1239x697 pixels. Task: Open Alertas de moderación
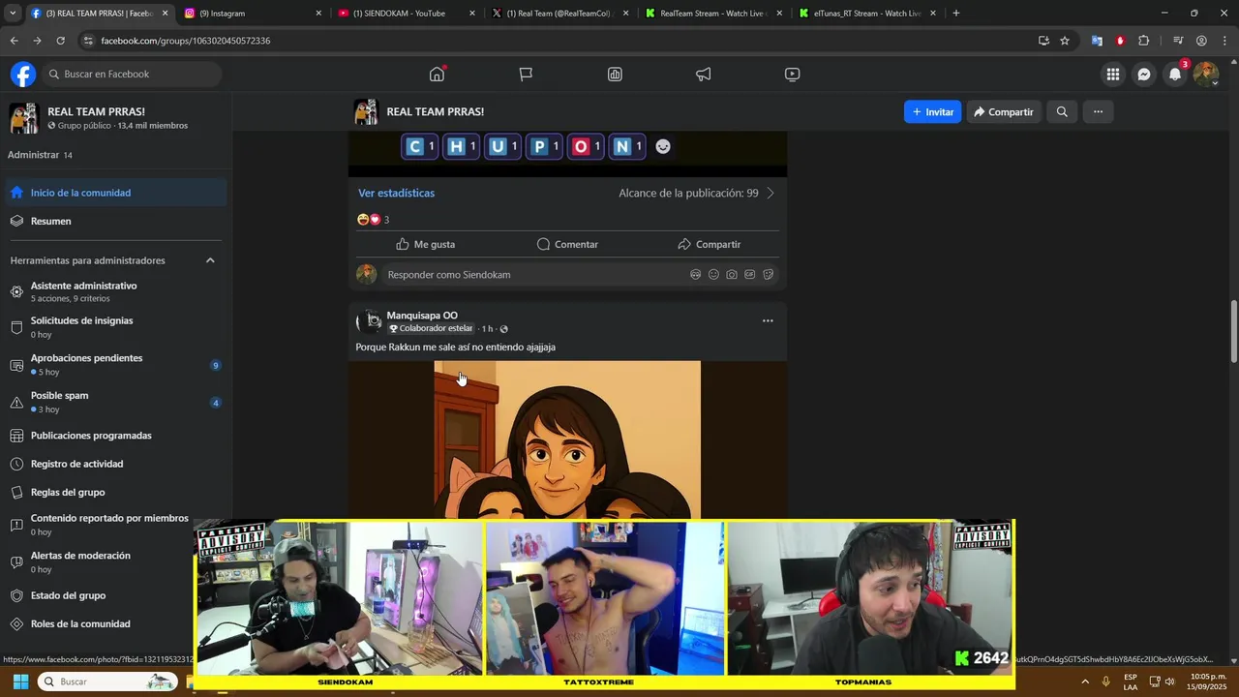click(x=115, y=561)
